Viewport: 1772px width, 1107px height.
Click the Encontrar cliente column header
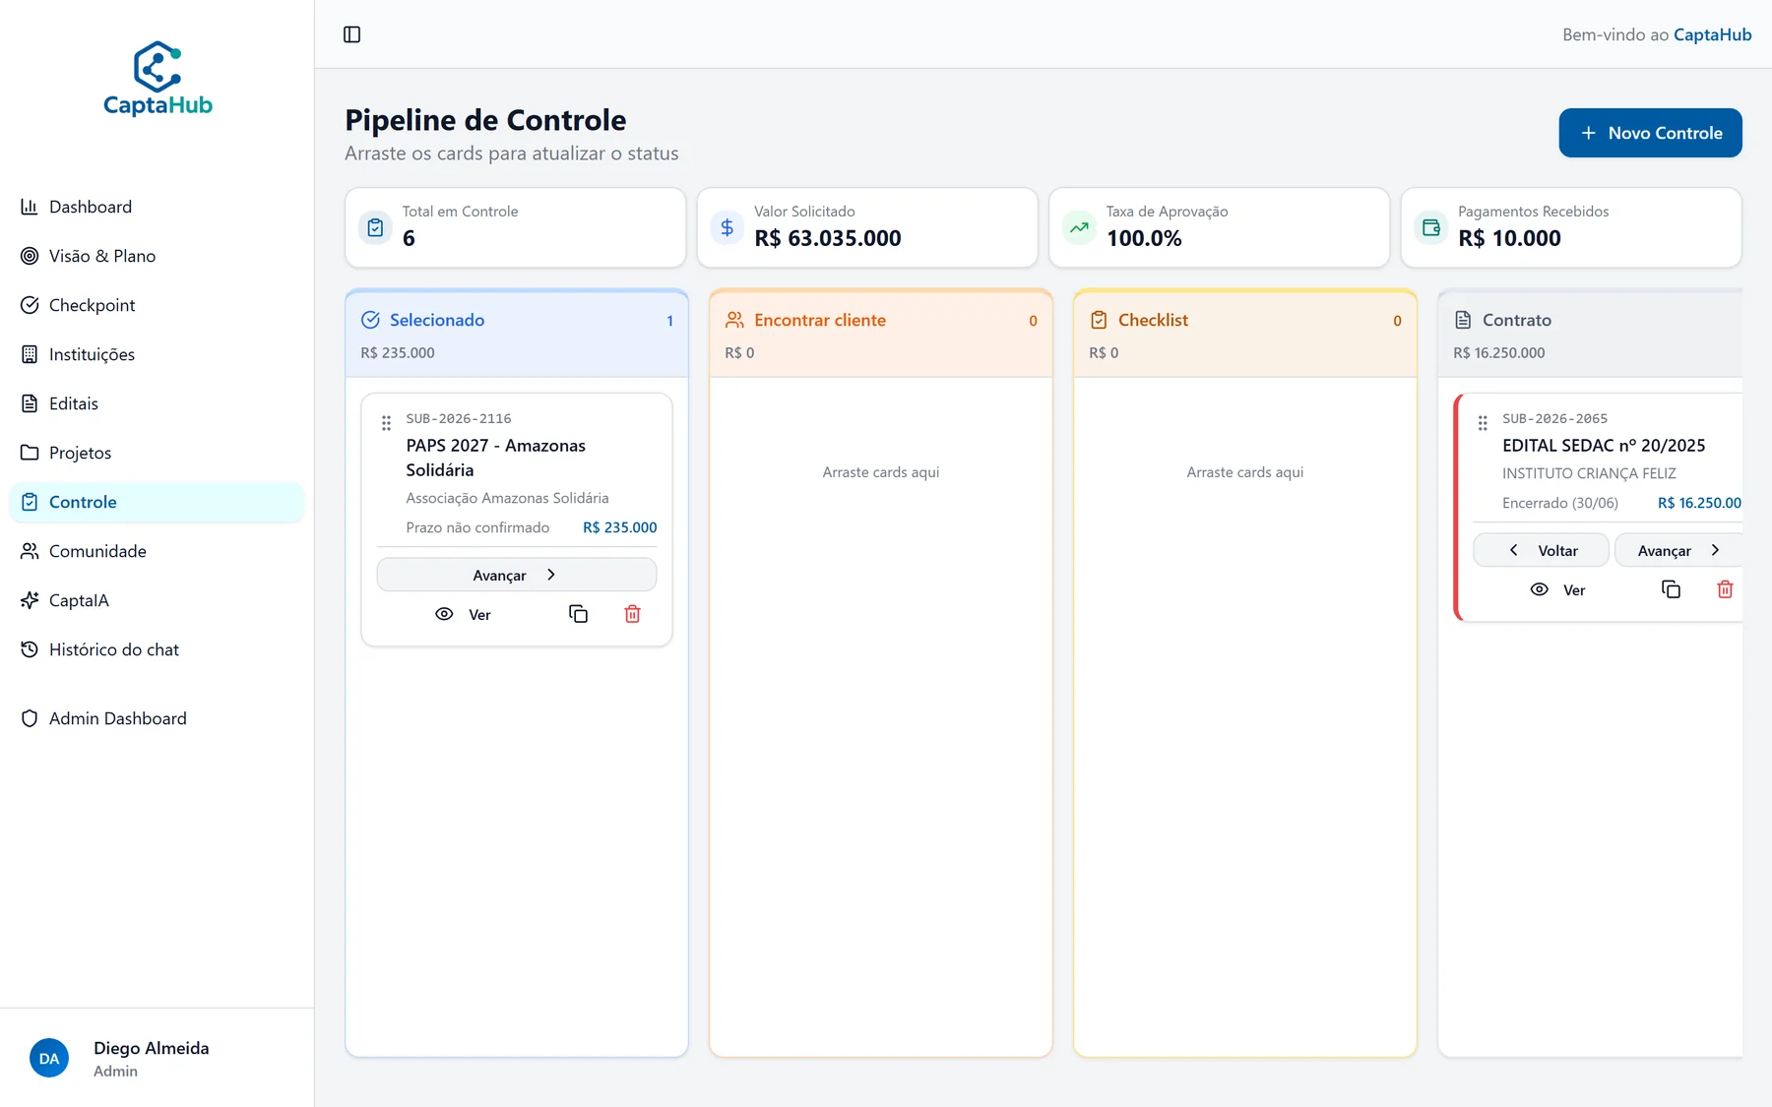click(881, 334)
